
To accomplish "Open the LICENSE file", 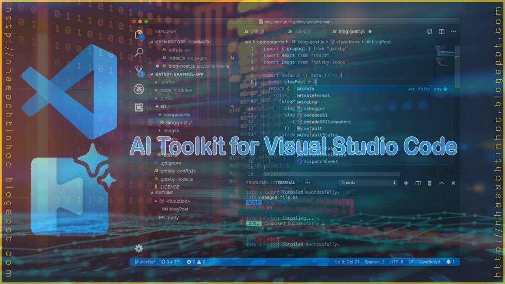I will point(167,187).
